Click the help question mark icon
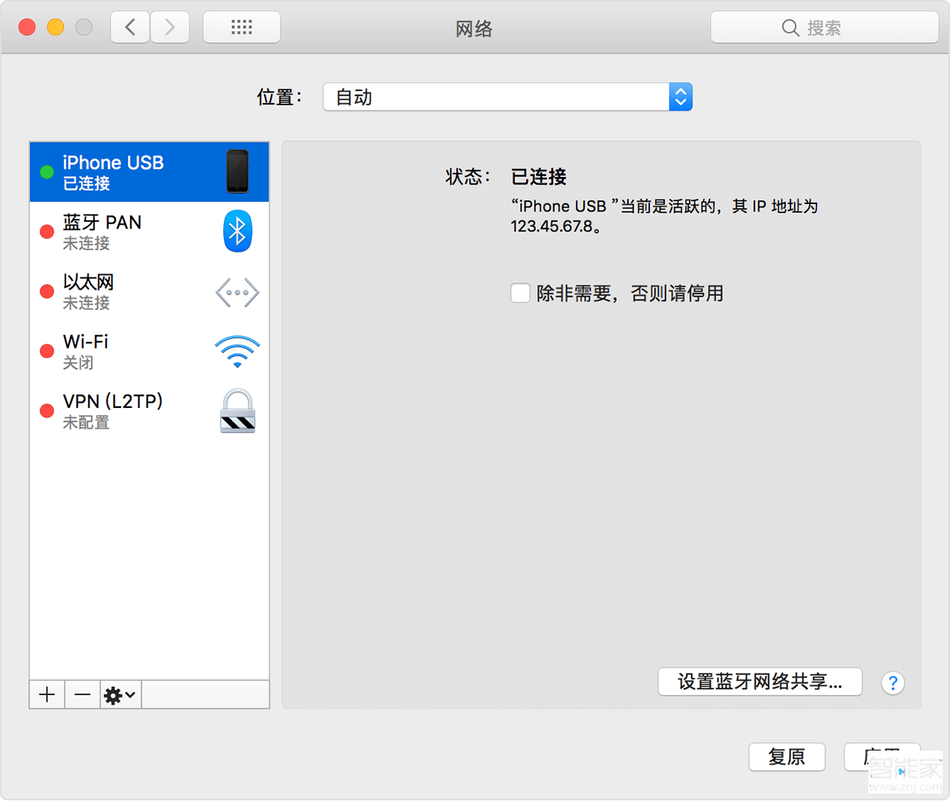The width and height of the screenshot is (950, 801). click(893, 683)
